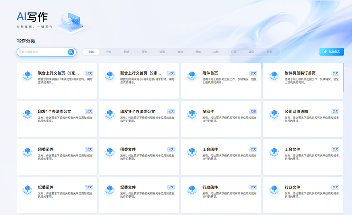Click the 印发1个办法类公文 template icon

pos(27,115)
